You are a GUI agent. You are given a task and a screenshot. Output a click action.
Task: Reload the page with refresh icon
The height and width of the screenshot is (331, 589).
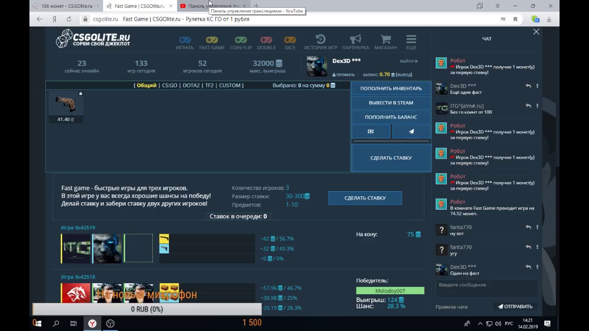tap(69, 19)
